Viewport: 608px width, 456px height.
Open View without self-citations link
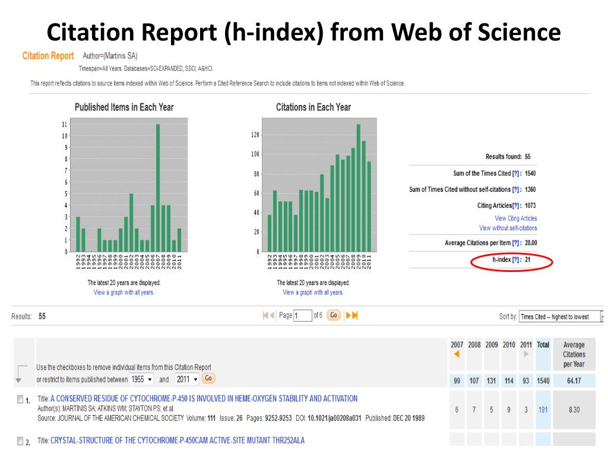(x=508, y=228)
